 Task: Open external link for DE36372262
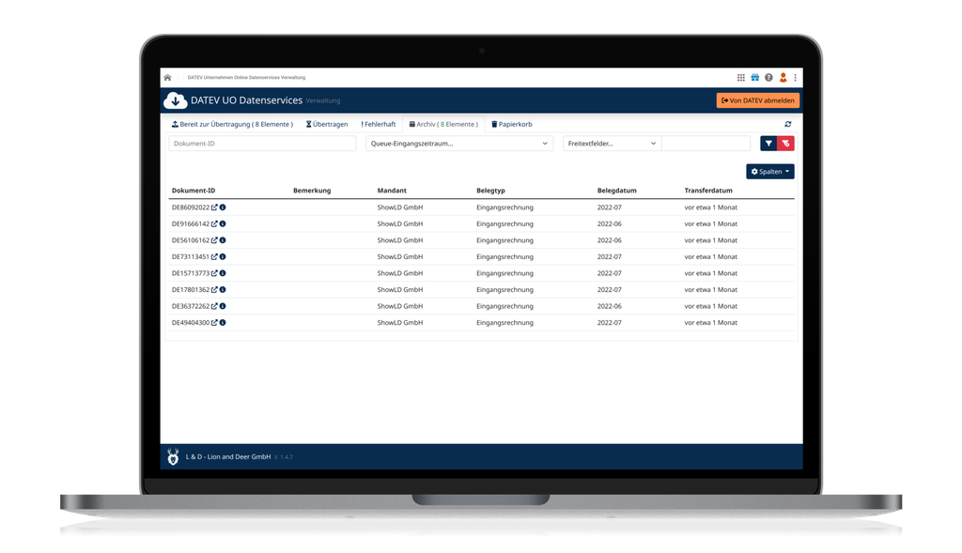[214, 306]
